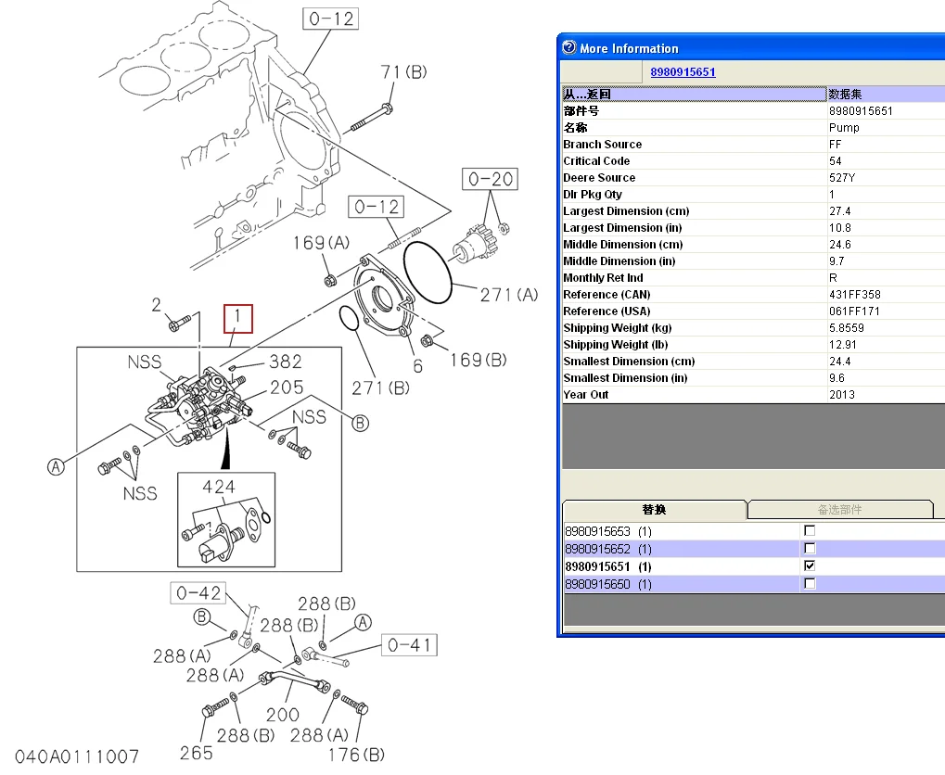945x775 pixels.
Task: Uncheck the box for part 8980915651
Action: click(810, 566)
